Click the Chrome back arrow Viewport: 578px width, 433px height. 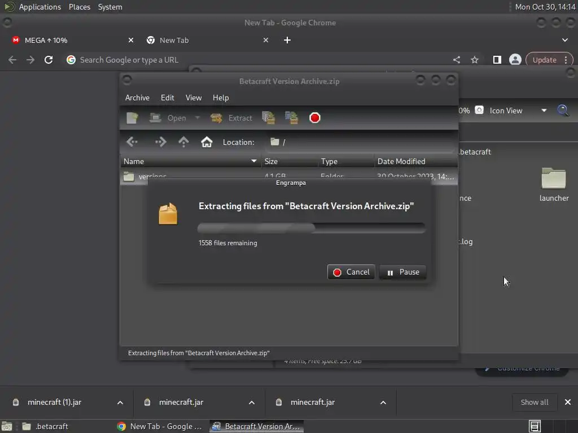(12, 60)
